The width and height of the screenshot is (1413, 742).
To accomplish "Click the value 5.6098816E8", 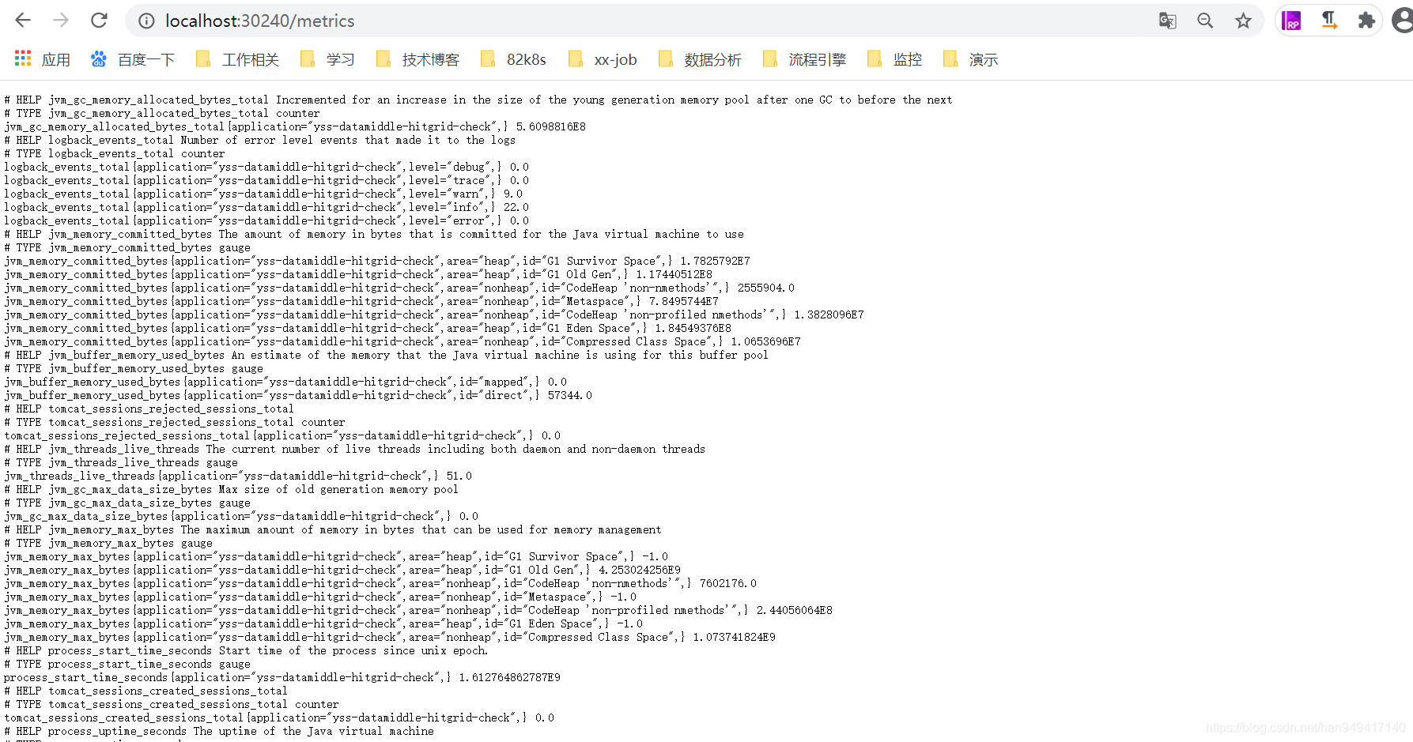I will point(550,126).
